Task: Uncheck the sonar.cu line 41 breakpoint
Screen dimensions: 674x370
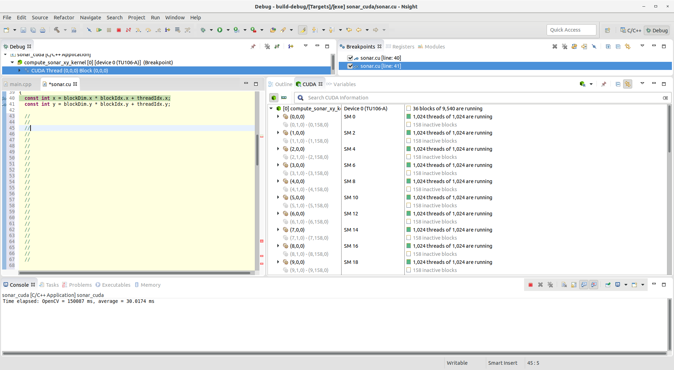Action: [x=350, y=66]
